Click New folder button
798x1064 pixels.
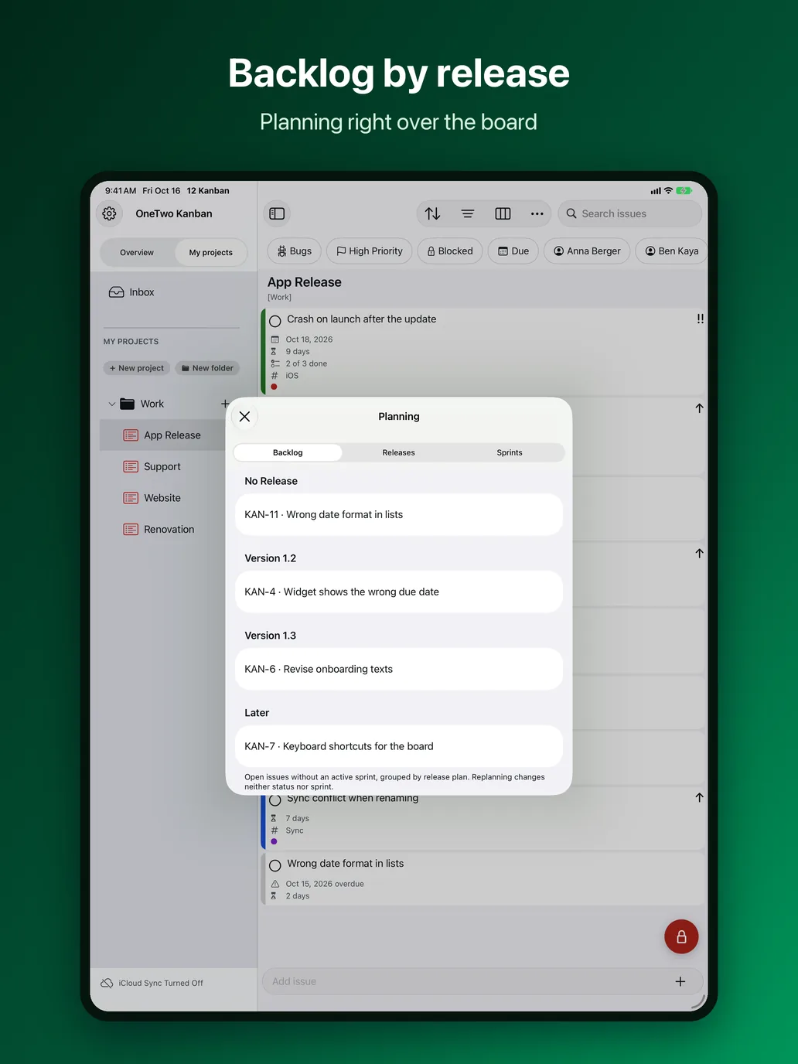[207, 368]
